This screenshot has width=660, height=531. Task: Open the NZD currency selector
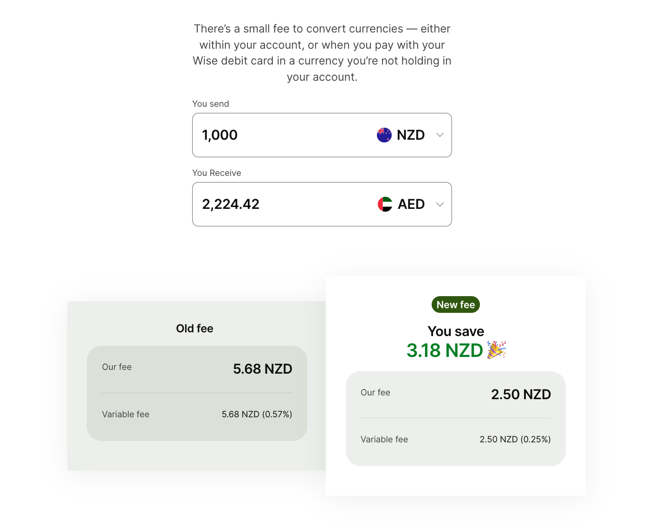410,135
